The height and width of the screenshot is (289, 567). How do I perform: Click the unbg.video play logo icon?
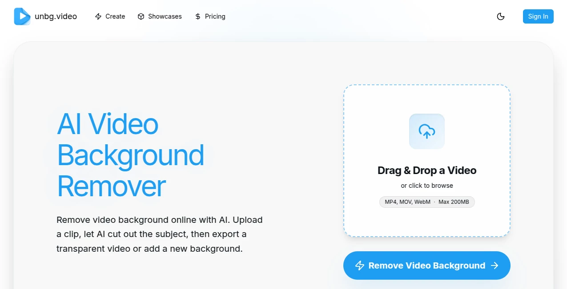pos(22,16)
